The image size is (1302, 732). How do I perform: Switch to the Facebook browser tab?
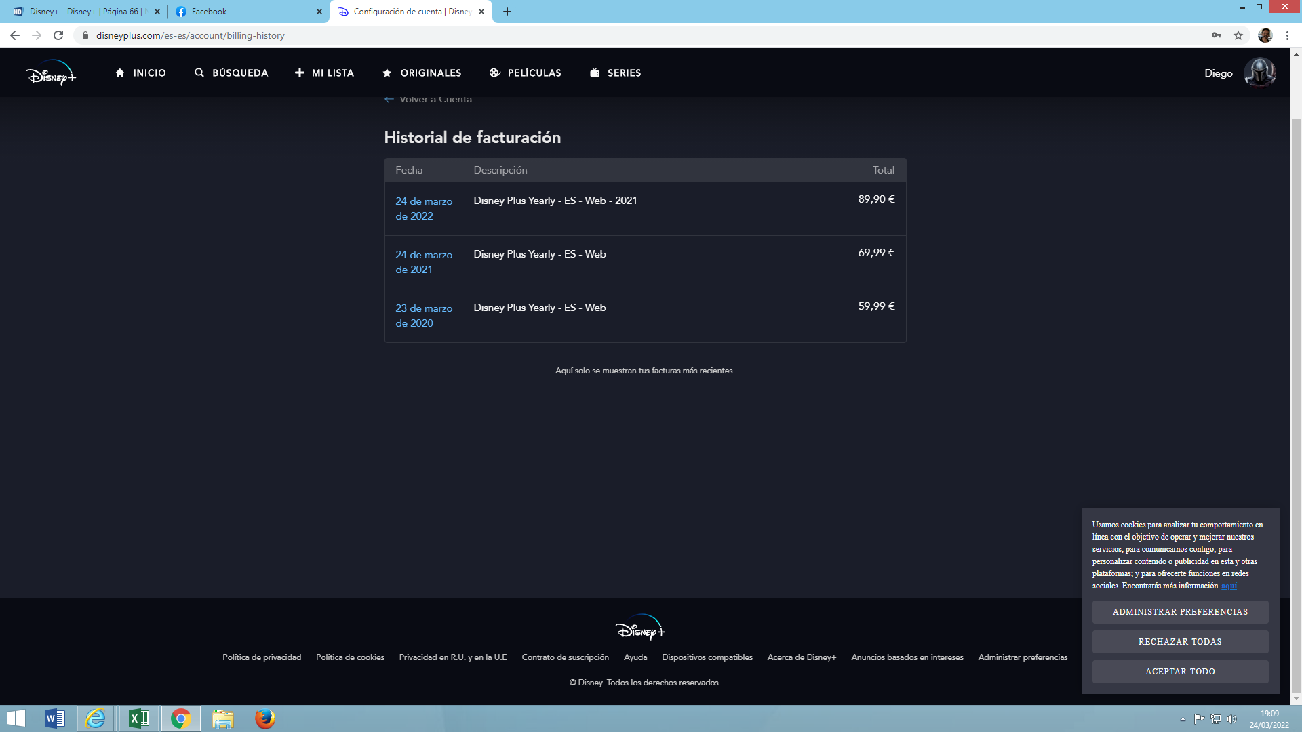[x=244, y=12]
